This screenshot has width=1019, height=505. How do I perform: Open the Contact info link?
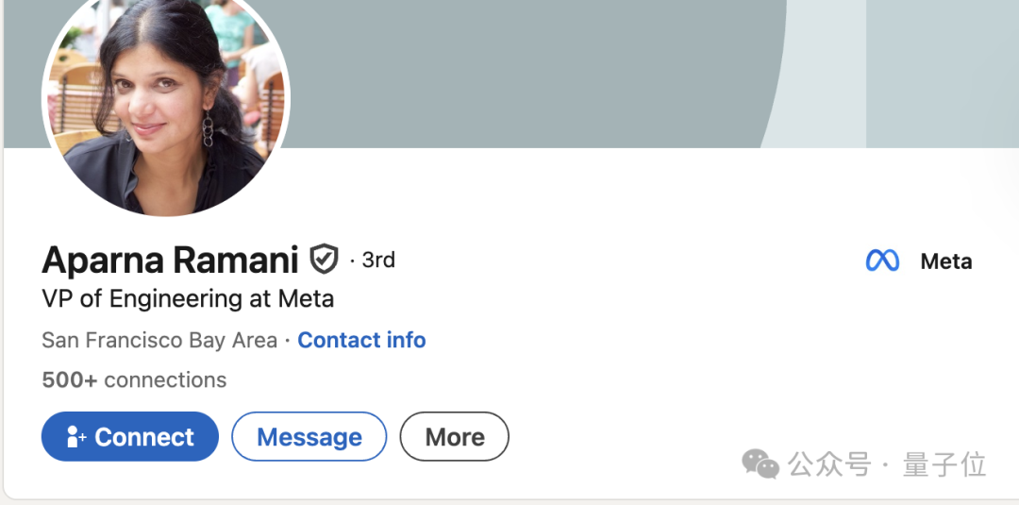point(361,340)
